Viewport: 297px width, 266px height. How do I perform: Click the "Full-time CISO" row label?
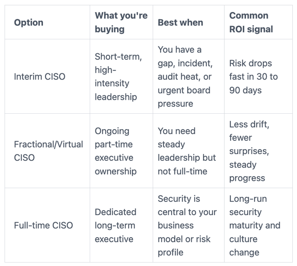click(43, 226)
